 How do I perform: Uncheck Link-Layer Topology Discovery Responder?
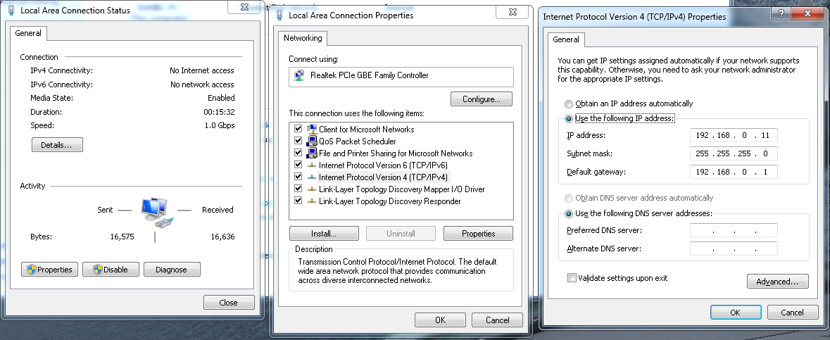point(298,201)
